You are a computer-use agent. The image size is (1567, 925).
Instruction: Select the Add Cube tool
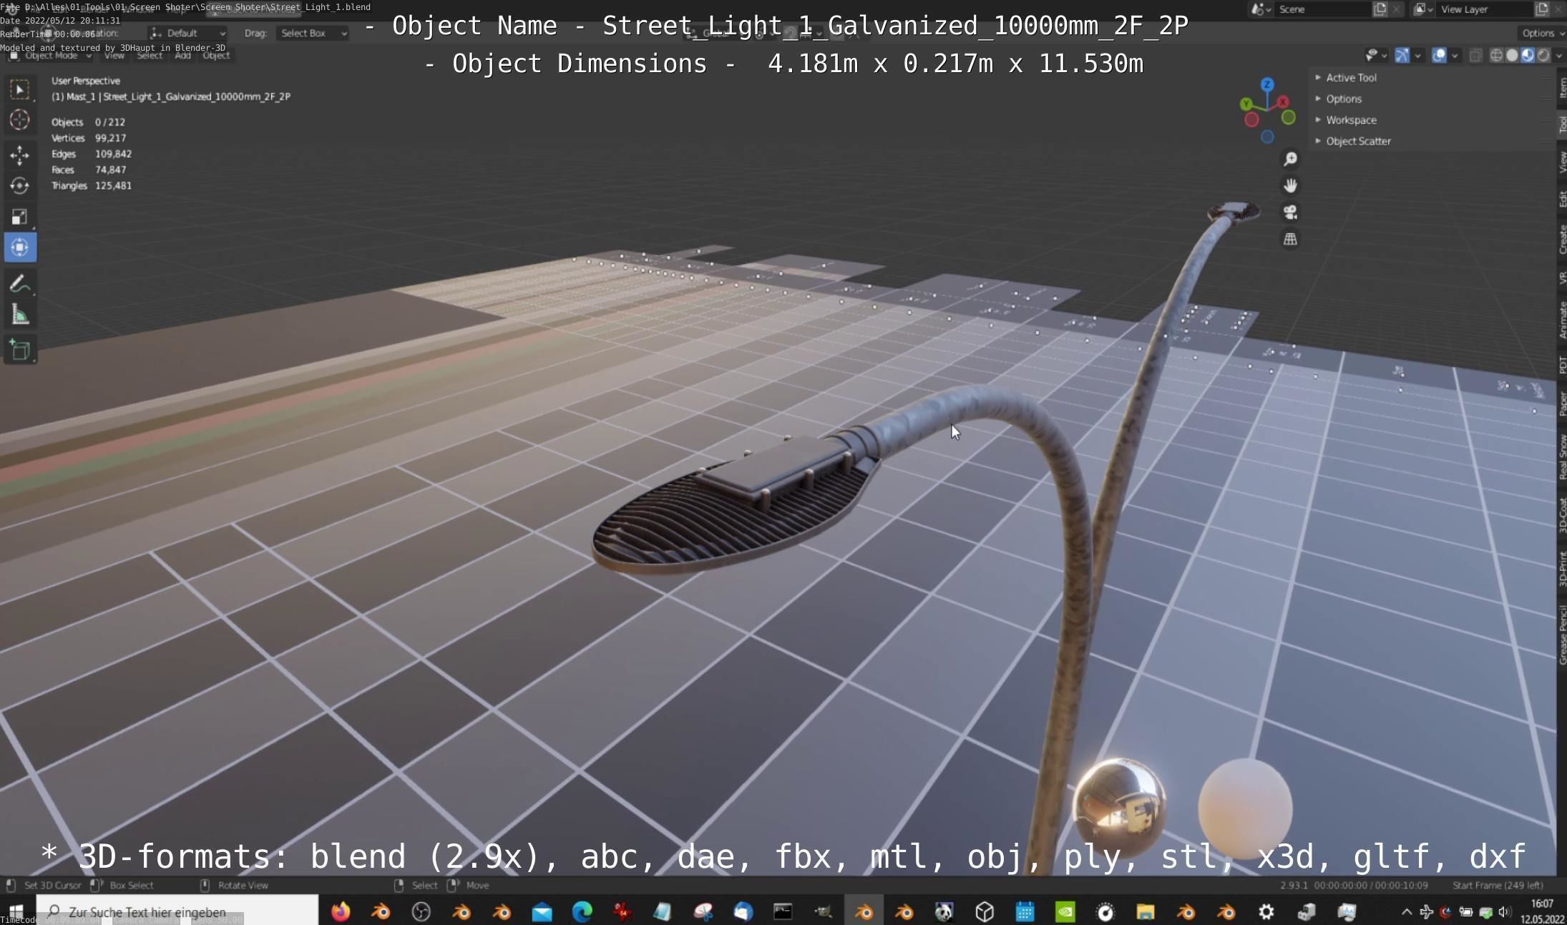[19, 351]
